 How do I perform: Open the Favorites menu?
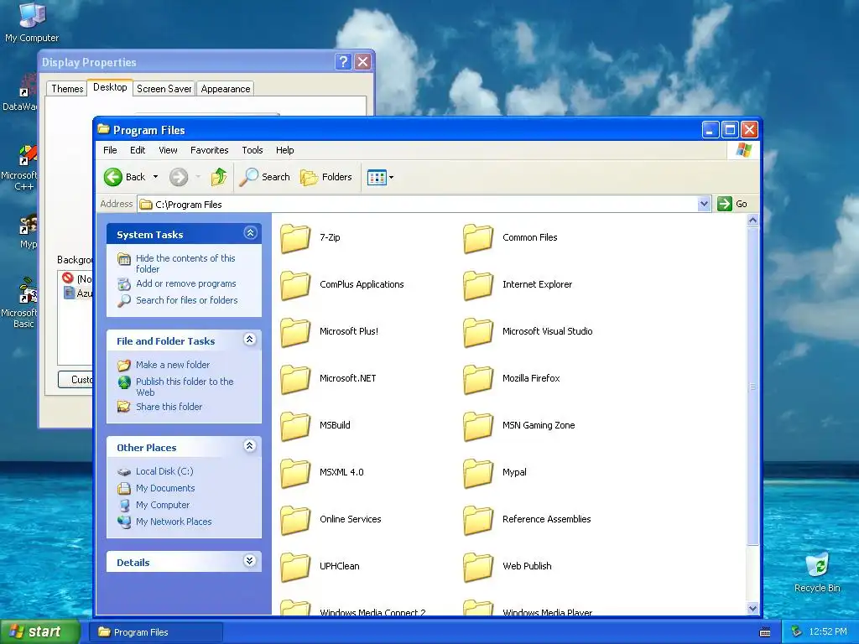[209, 150]
